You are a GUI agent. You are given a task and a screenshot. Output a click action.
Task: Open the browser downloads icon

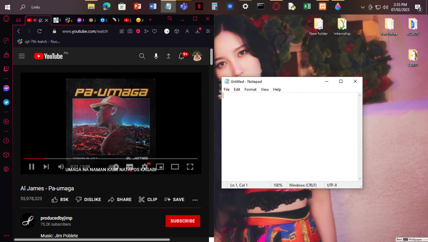tap(198, 31)
